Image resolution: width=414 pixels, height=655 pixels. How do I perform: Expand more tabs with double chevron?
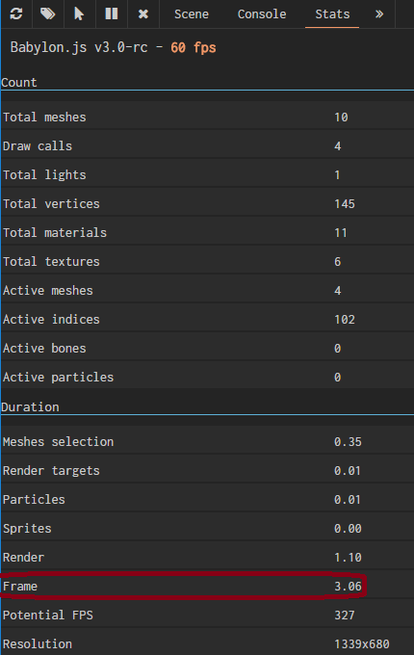coord(379,14)
